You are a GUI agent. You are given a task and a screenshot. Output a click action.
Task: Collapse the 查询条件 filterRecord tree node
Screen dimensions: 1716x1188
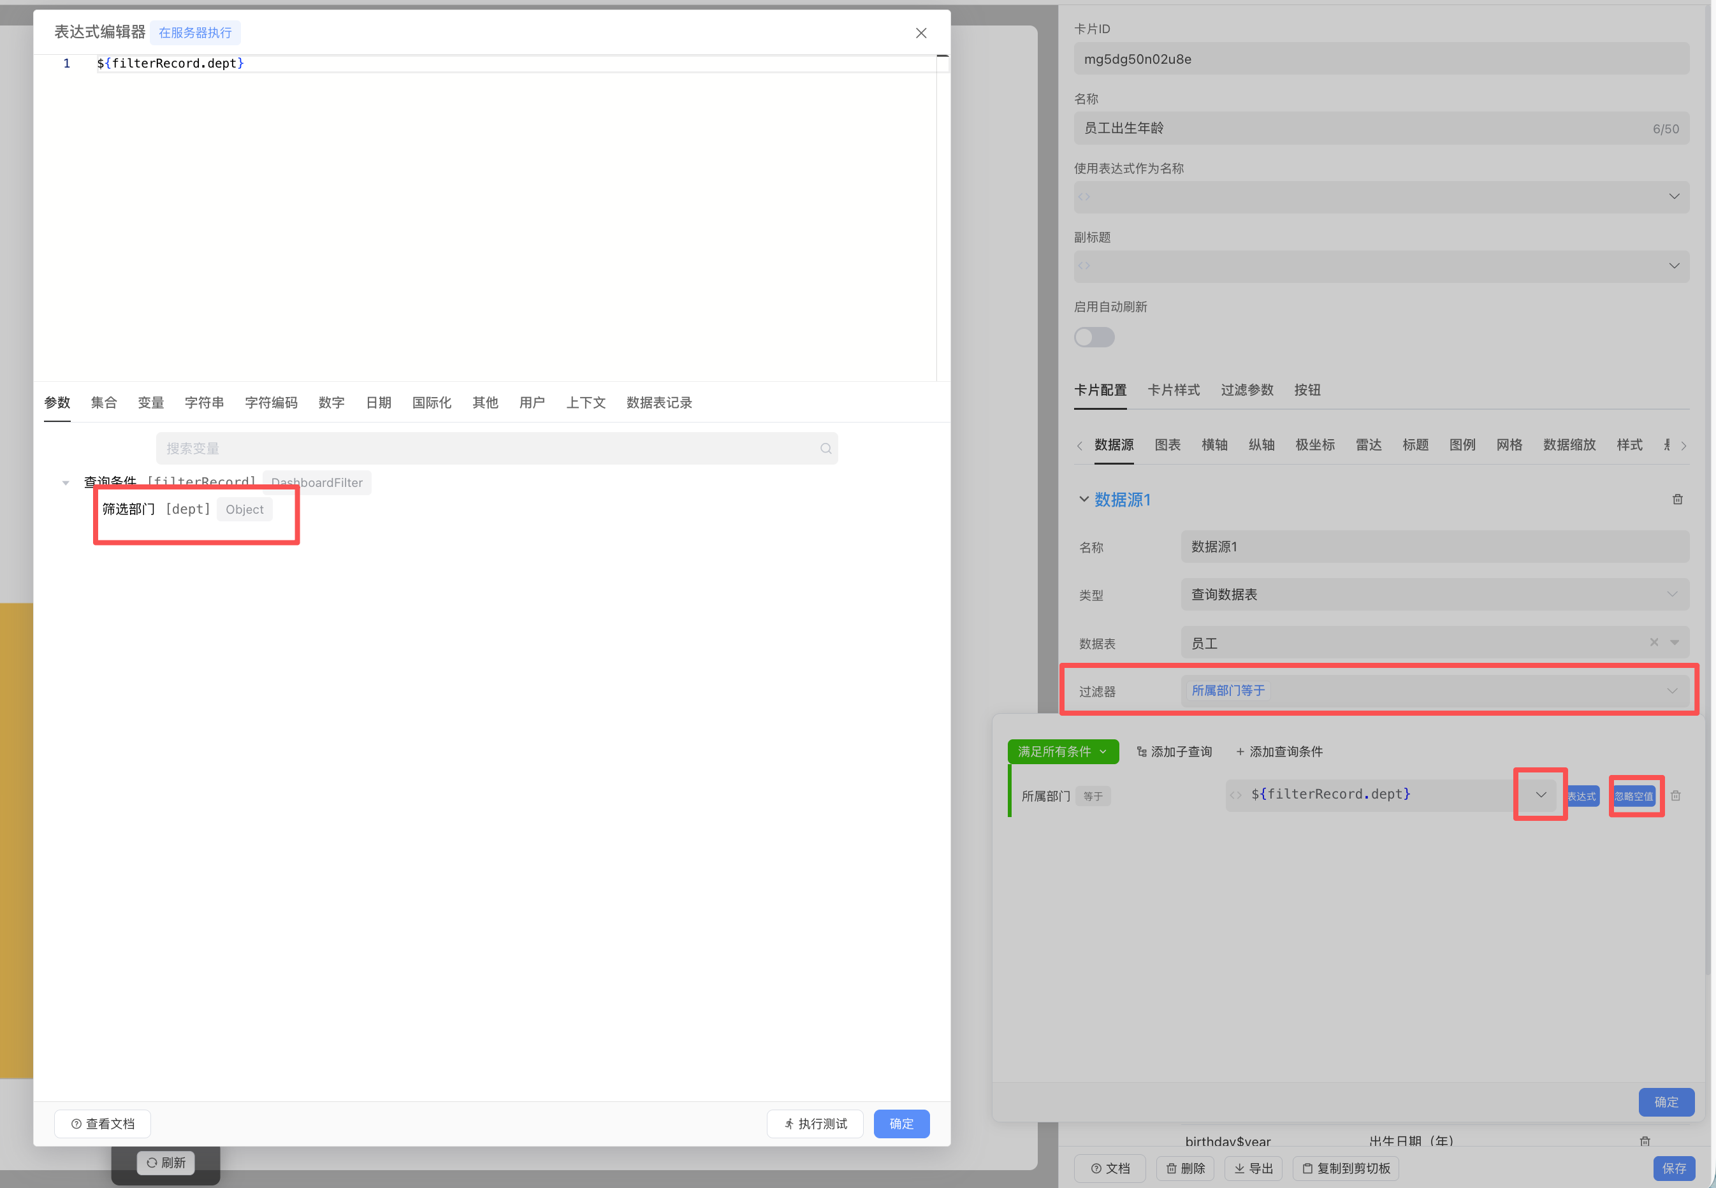coord(66,483)
